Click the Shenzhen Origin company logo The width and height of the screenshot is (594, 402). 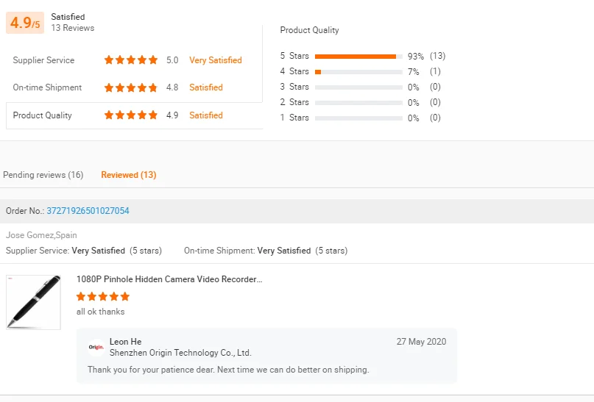point(96,348)
